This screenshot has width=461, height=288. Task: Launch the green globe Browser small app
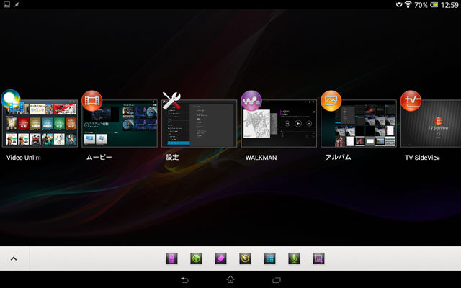196,258
